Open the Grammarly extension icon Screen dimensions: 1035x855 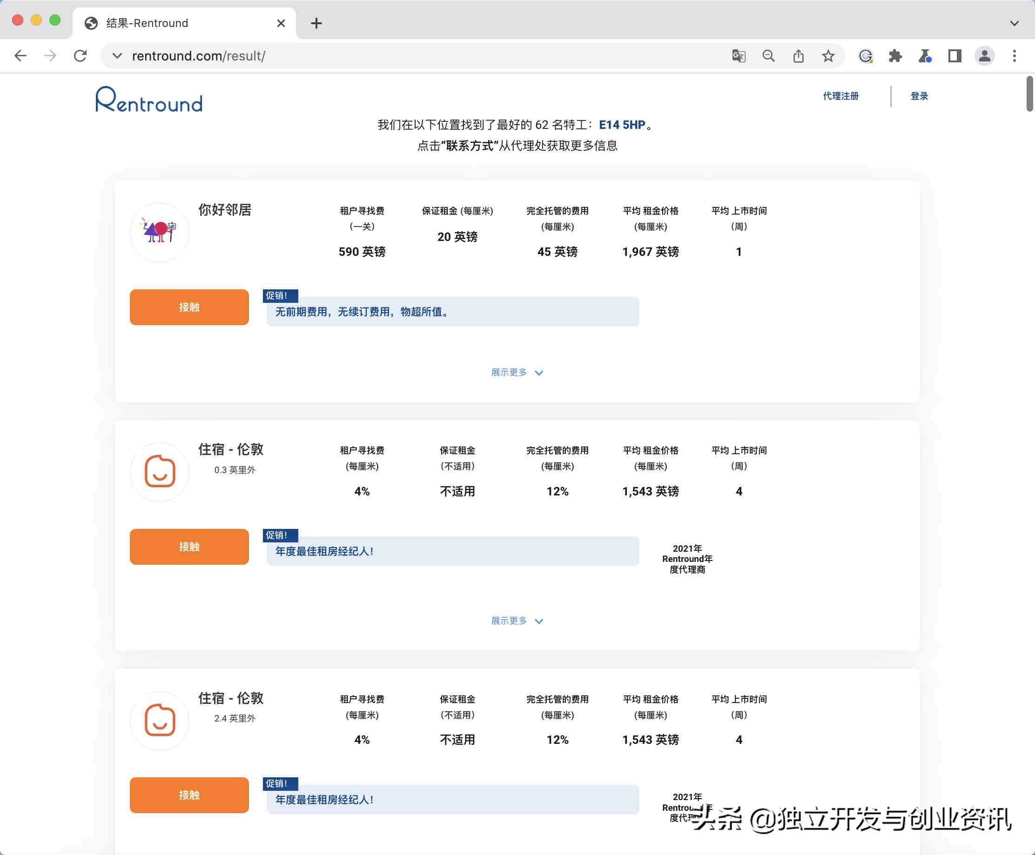(x=867, y=56)
